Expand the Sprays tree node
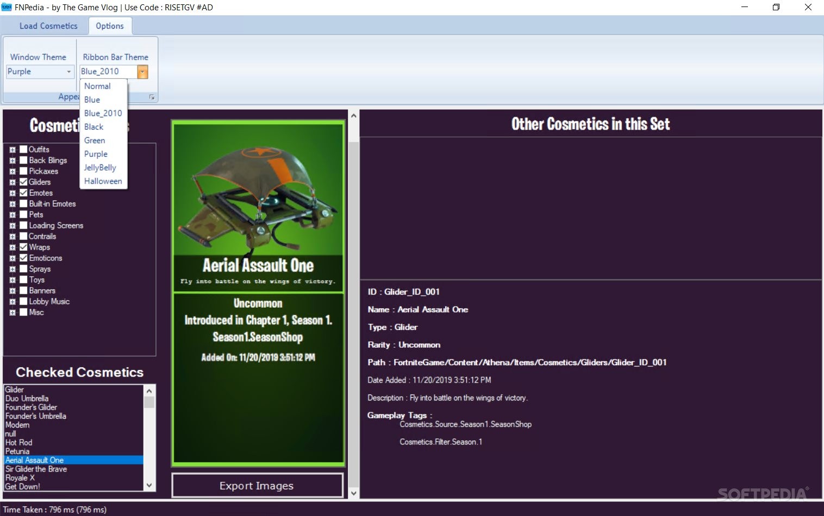Viewport: 824px width, 516px height. [x=13, y=269]
